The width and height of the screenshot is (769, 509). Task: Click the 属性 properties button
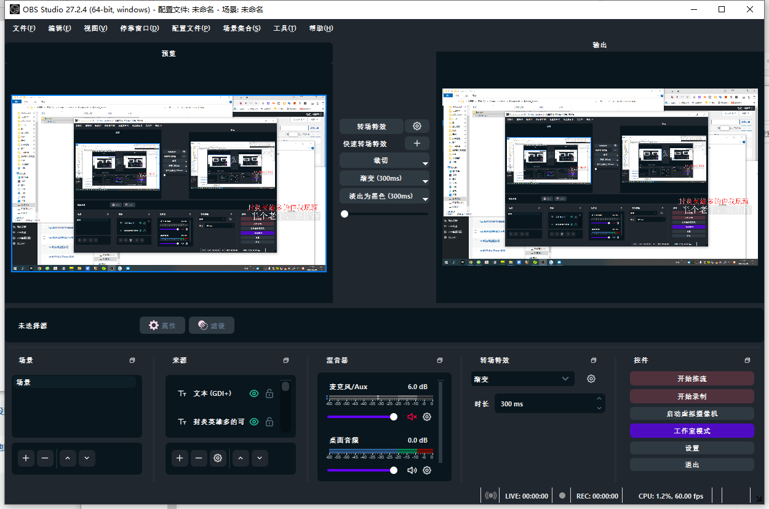pos(162,326)
